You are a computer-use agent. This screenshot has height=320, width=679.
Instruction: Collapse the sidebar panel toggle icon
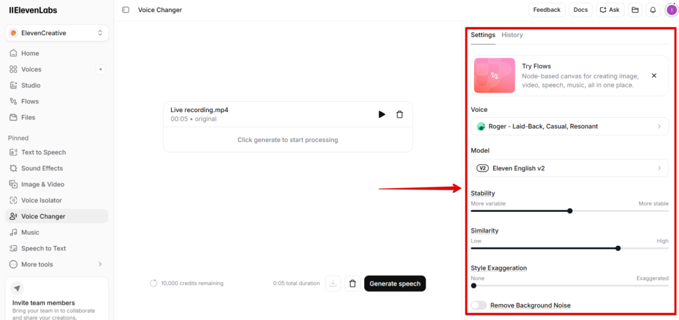(x=125, y=10)
